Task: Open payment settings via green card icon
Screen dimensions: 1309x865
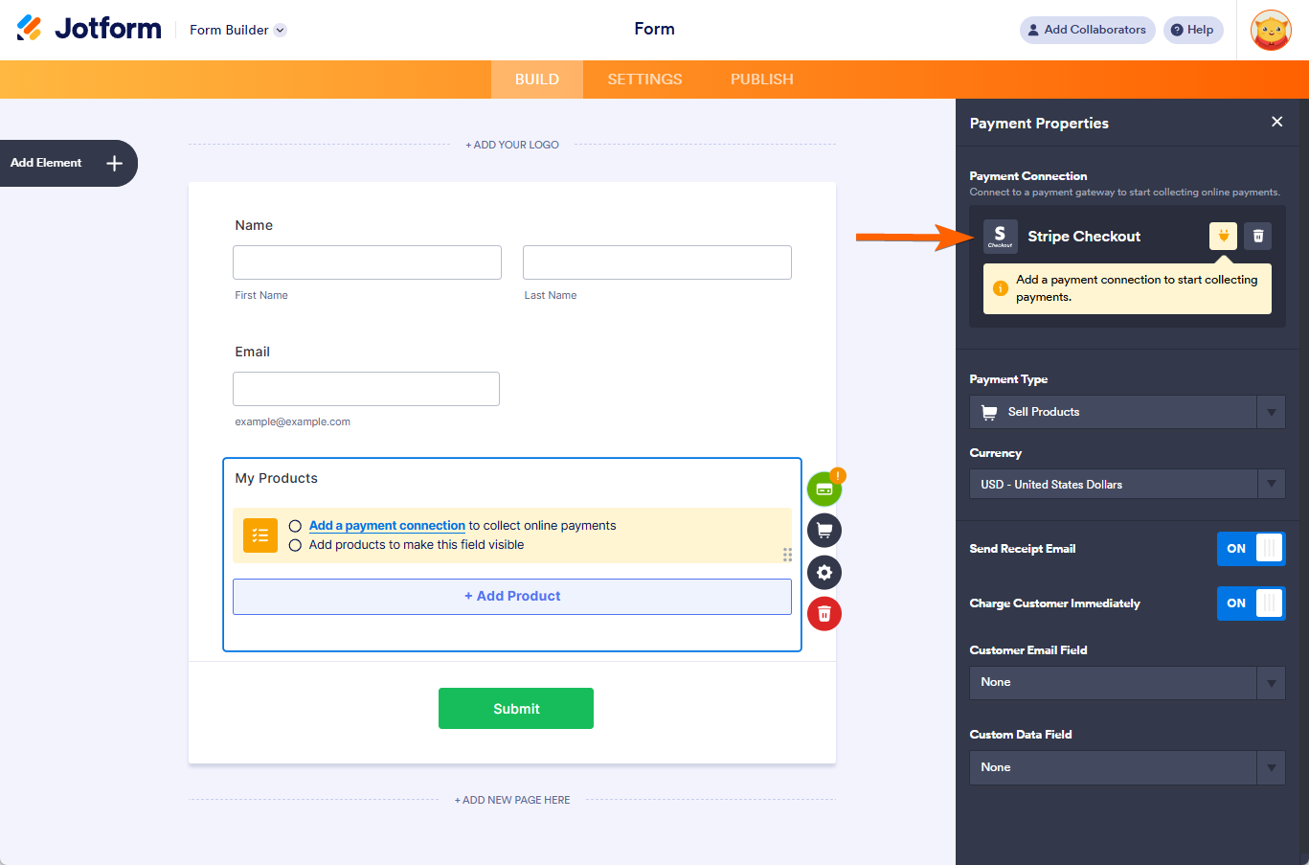Action: (824, 488)
